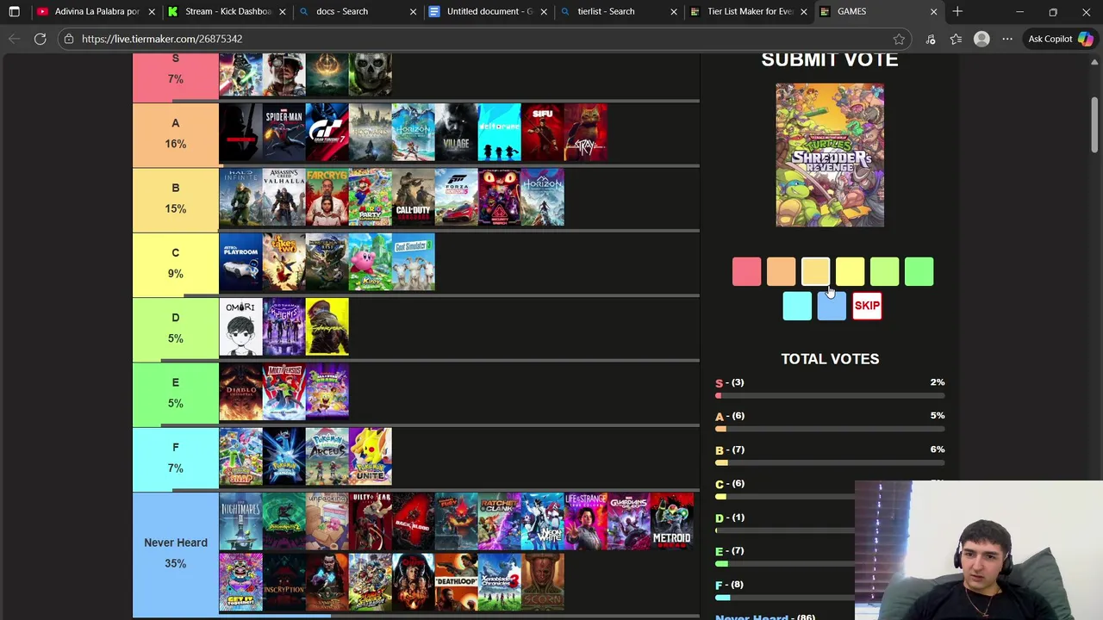Image resolution: width=1103 pixels, height=620 pixels.
Task: Skip voting with the SKIP button
Action: pos(867,306)
